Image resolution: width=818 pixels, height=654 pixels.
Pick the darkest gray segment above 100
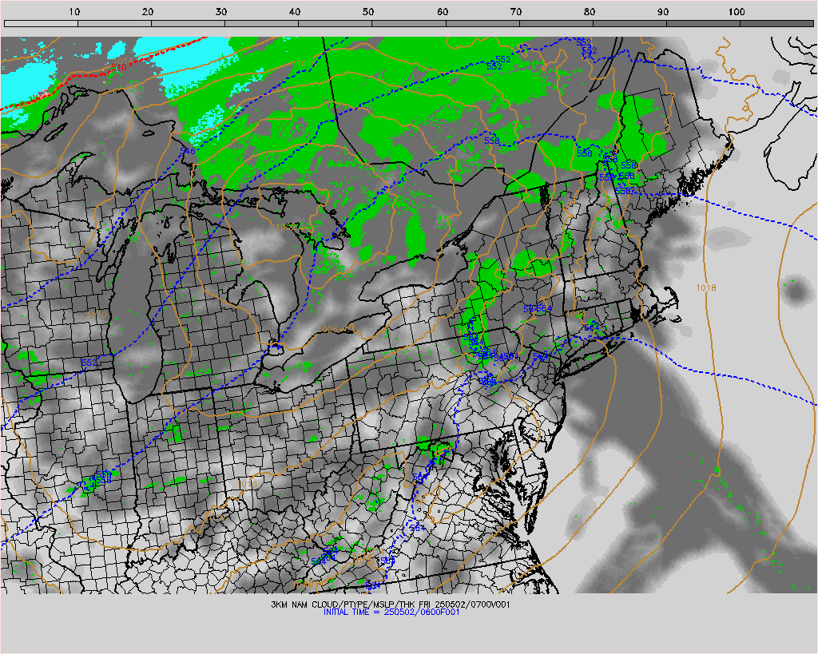tap(776, 23)
